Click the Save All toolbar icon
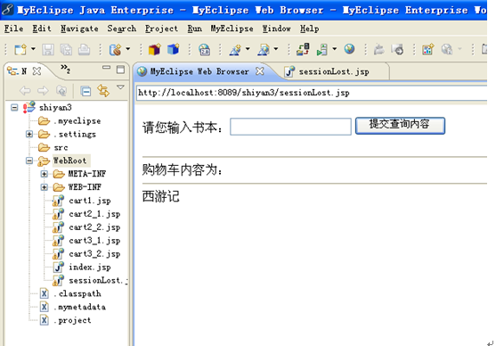The width and height of the screenshot is (496, 346). click(x=66, y=49)
